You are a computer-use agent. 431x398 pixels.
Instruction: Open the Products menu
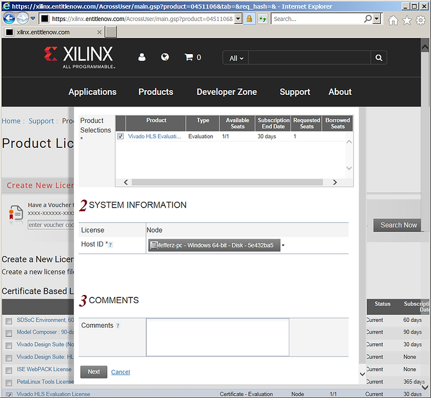pos(156,92)
